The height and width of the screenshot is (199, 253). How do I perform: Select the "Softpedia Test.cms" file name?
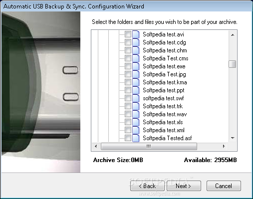click(166, 58)
